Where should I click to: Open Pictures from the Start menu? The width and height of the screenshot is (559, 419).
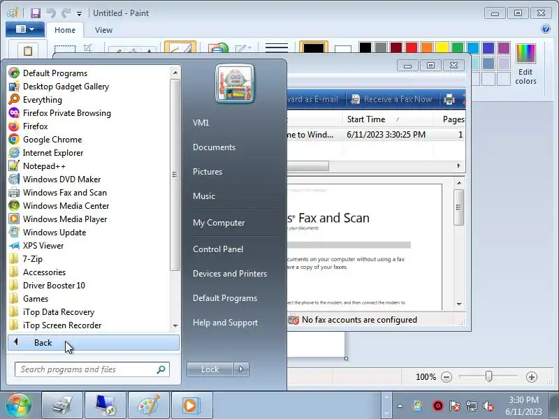point(208,171)
